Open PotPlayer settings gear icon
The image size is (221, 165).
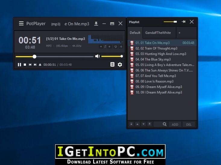coord(120,64)
